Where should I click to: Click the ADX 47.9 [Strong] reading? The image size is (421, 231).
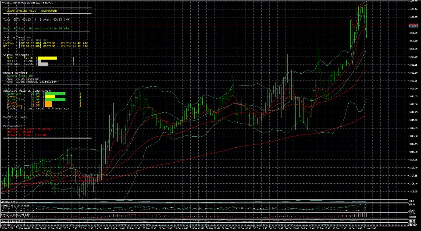23,79
